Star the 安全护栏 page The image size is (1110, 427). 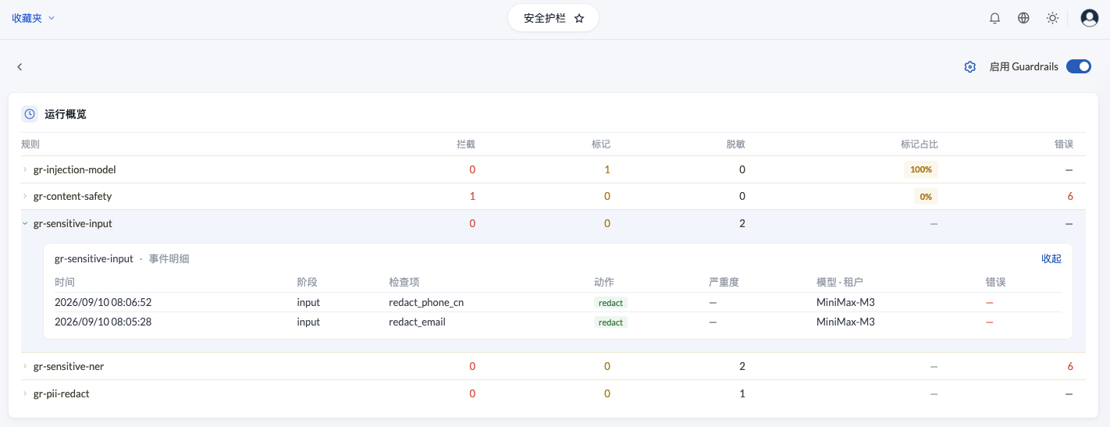click(579, 18)
